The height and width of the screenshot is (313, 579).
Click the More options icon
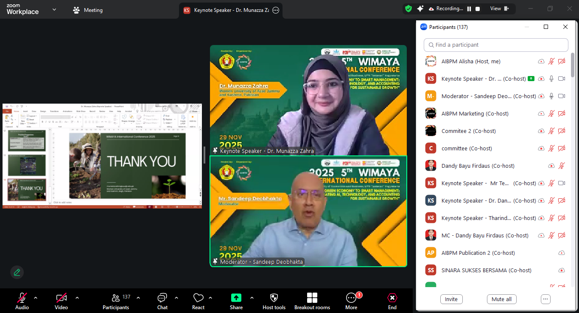(x=351, y=298)
